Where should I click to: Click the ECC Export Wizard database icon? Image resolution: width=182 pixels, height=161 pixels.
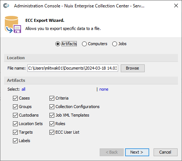13,24
